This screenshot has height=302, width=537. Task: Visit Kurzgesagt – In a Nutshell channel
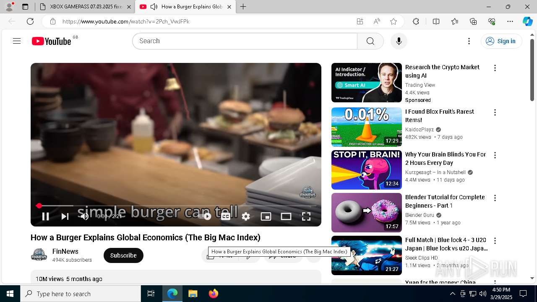(x=435, y=172)
